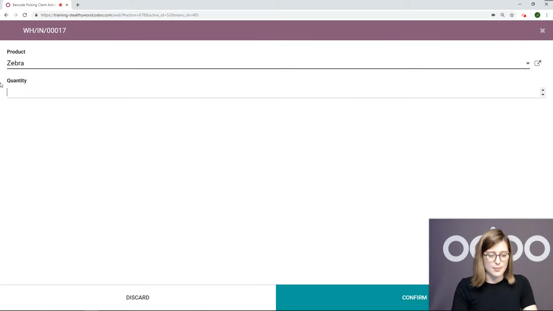Open a new browser tab

pyautogui.click(x=78, y=5)
